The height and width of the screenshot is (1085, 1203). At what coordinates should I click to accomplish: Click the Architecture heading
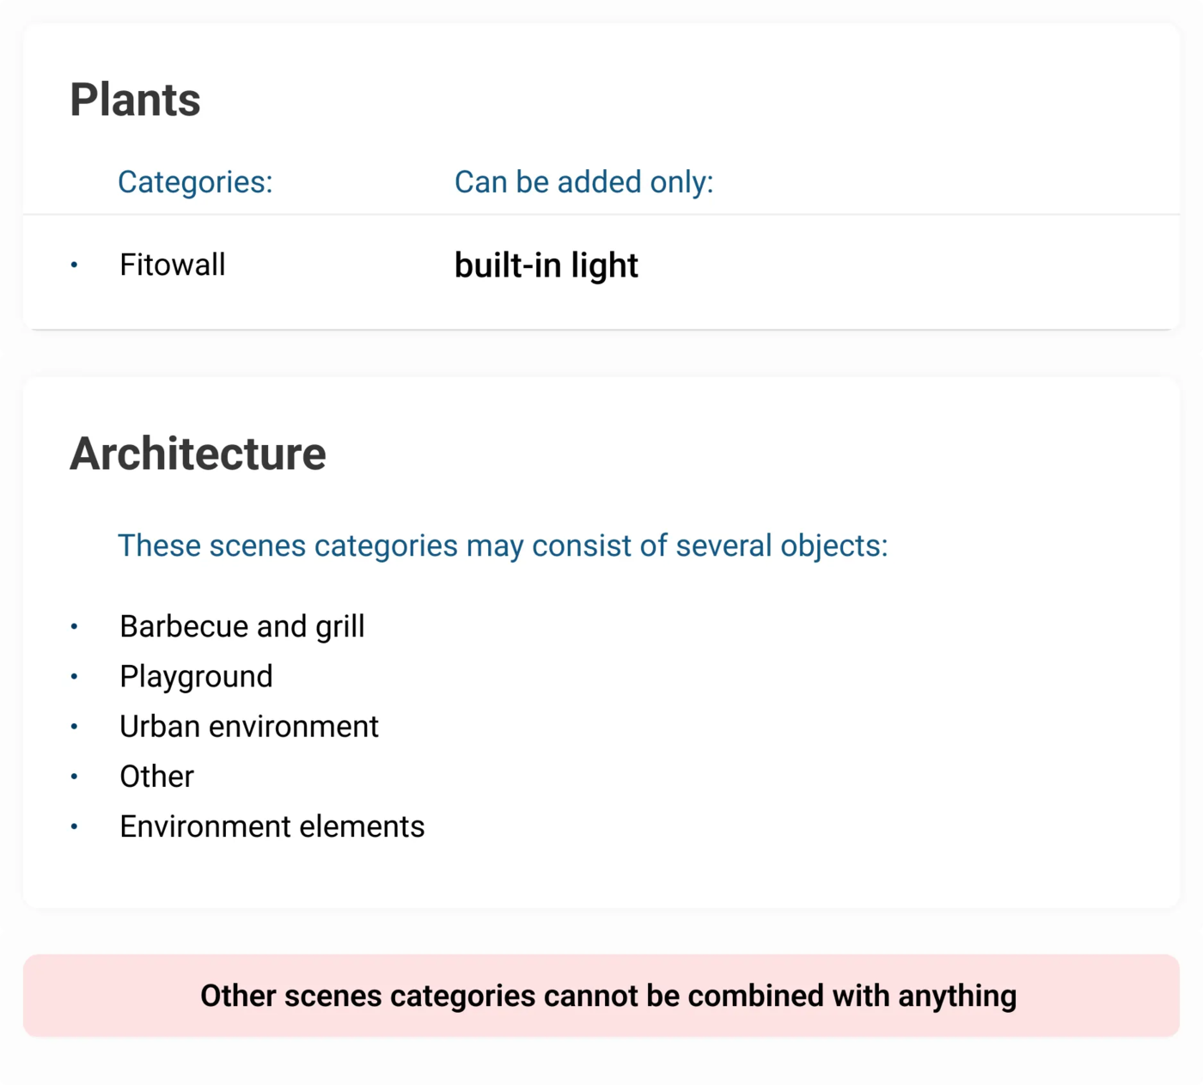[198, 454]
